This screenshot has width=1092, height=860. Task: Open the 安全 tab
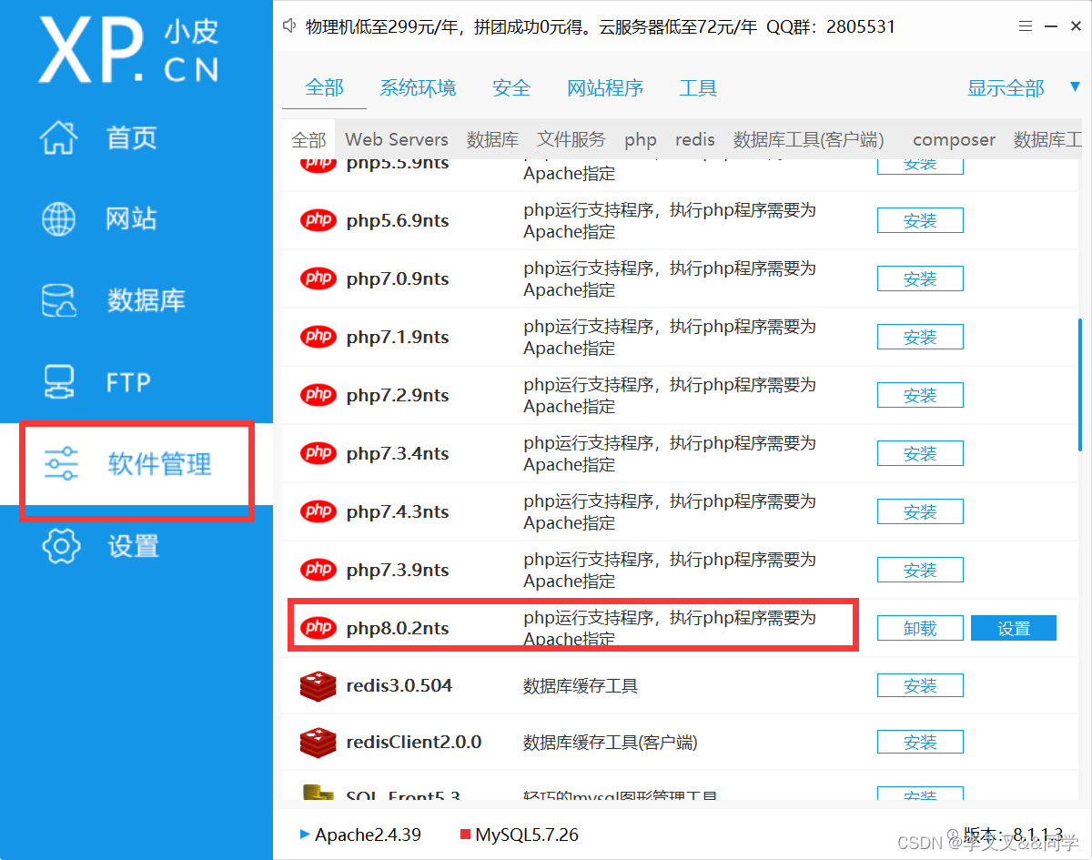[x=511, y=88]
